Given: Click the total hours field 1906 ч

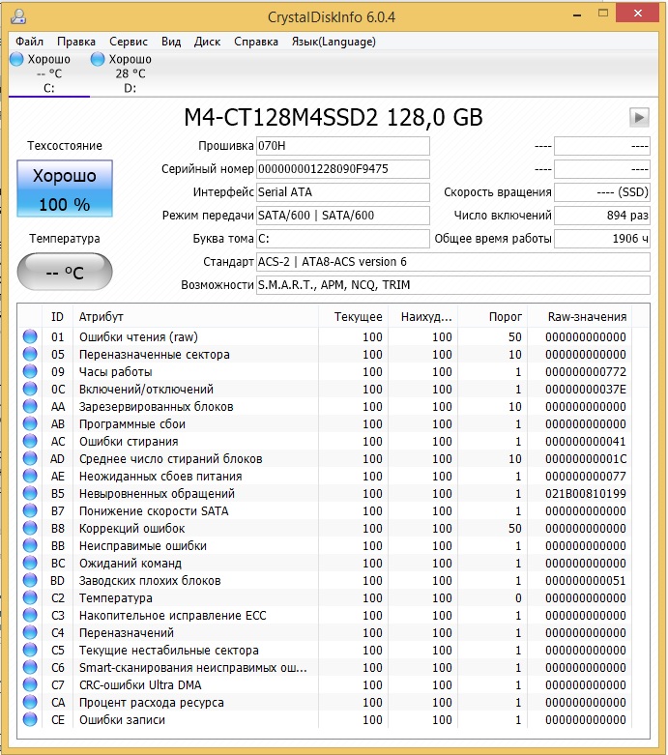Looking at the screenshot, I should [x=602, y=239].
